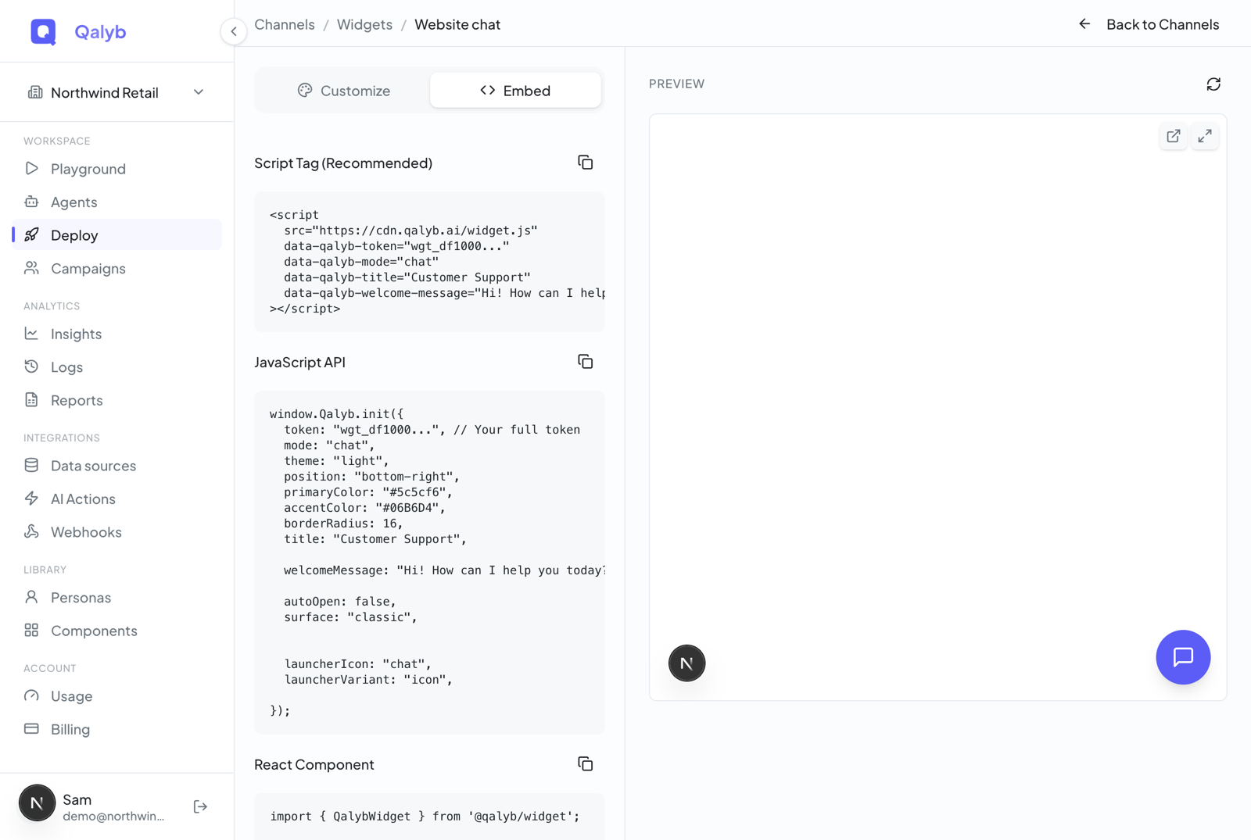This screenshot has width=1251, height=840.
Task: Open Playground in the sidebar
Action: (117, 169)
